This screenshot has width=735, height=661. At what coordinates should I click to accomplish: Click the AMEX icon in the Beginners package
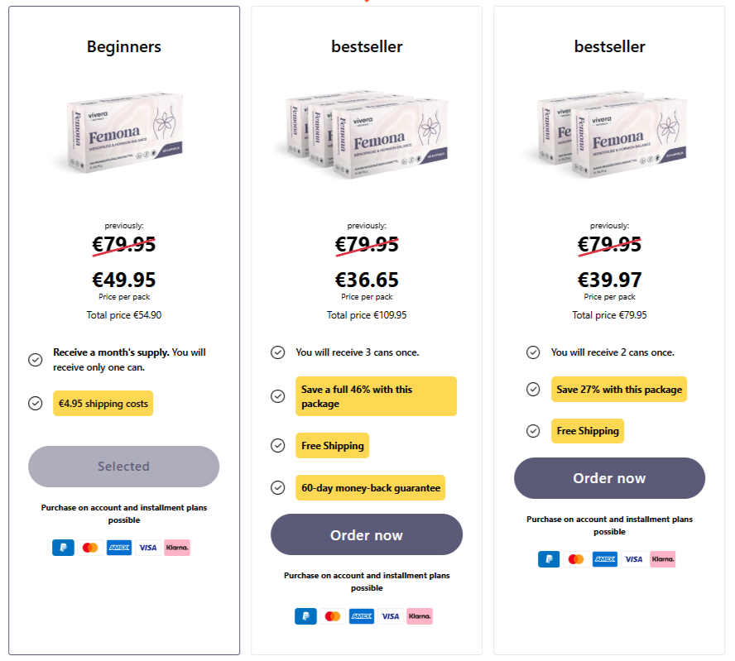[118, 547]
